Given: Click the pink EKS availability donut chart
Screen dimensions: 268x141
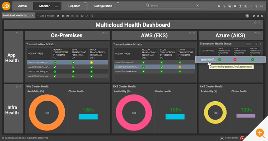Looking at the screenshot, I should coord(134,113).
